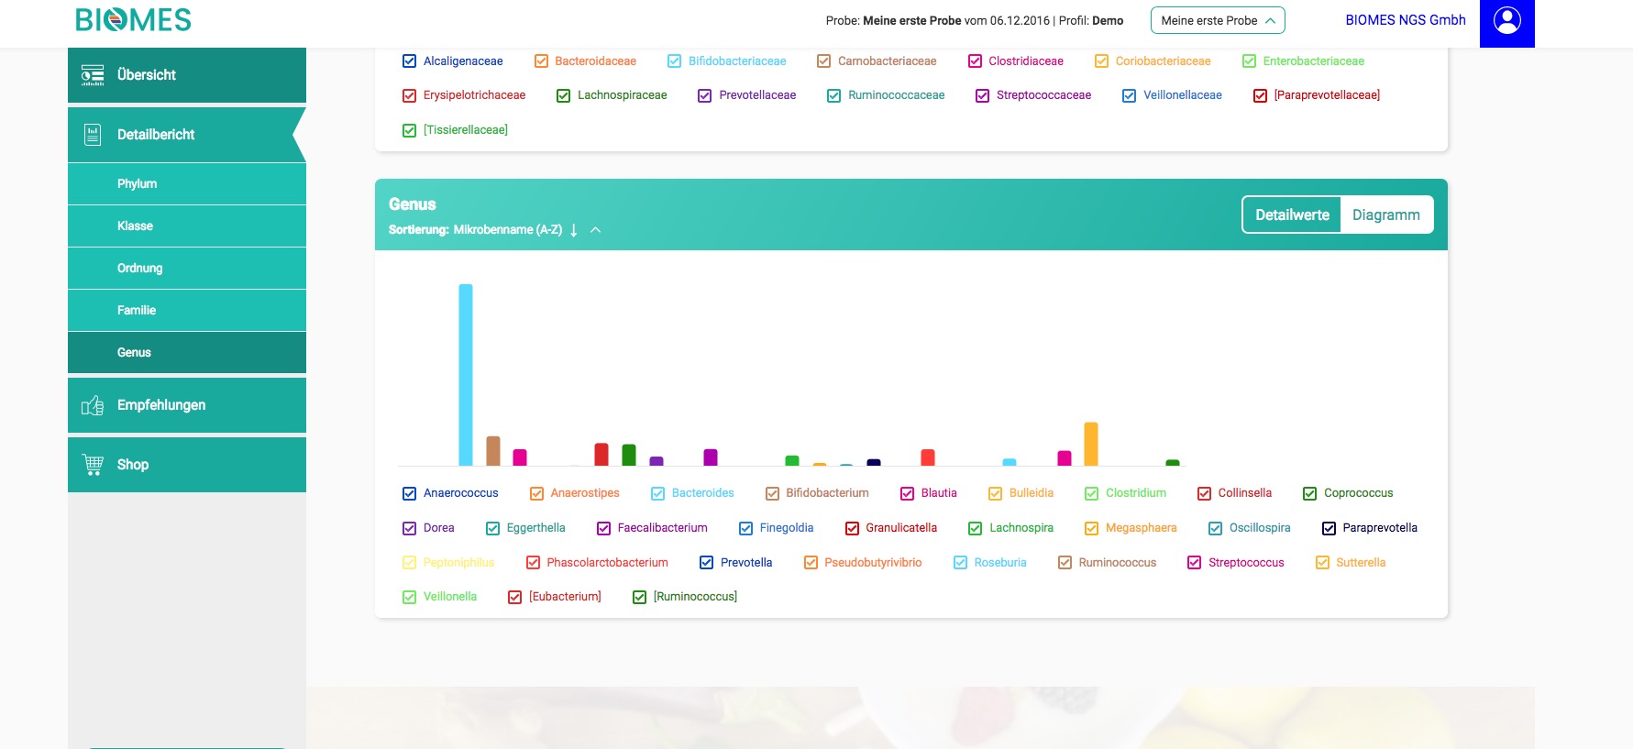The width and height of the screenshot is (1633, 749).
Task: Open the Phylum section in sidebar
Action: coord(138,183)
